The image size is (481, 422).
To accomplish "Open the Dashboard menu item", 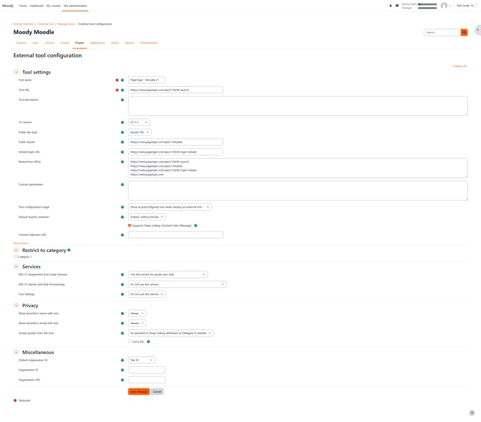I will pyautogui.click(x=36, y=6).
